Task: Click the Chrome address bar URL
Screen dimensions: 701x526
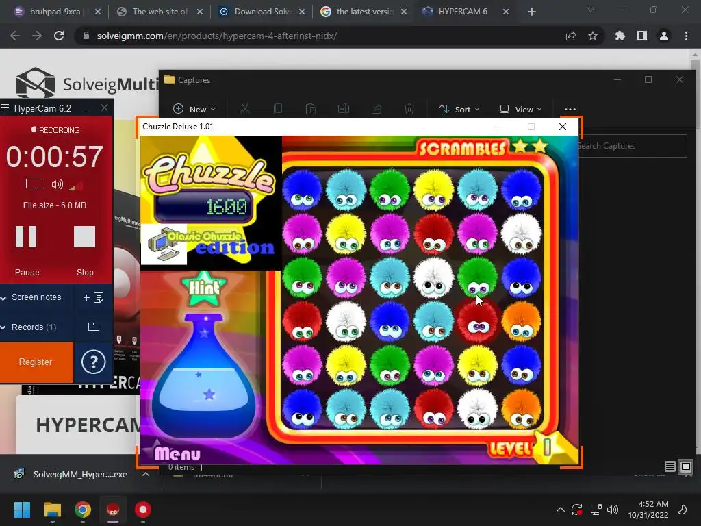Action: [217, 36]
